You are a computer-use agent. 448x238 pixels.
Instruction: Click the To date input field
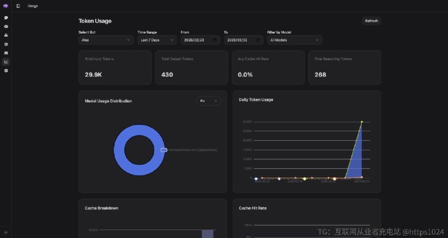tap(244, 40)
